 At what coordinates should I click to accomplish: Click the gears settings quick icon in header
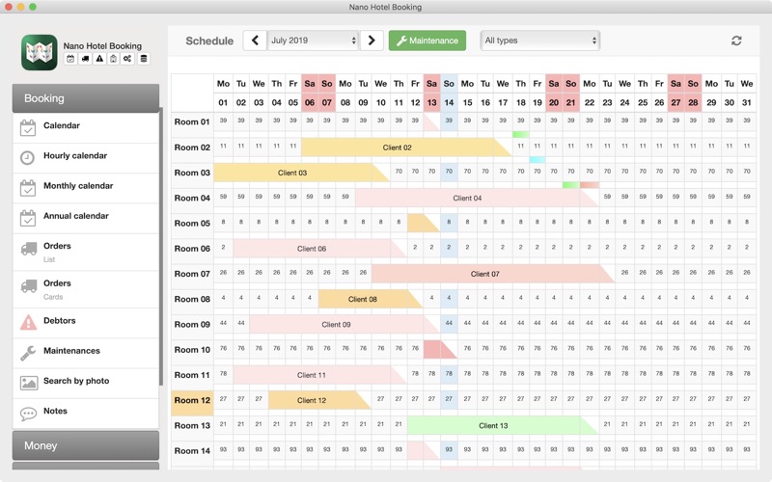[x=128, y=59]
